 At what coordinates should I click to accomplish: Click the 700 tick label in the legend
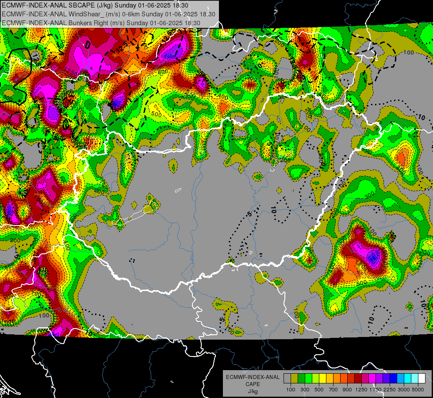[x=333, y=390]
